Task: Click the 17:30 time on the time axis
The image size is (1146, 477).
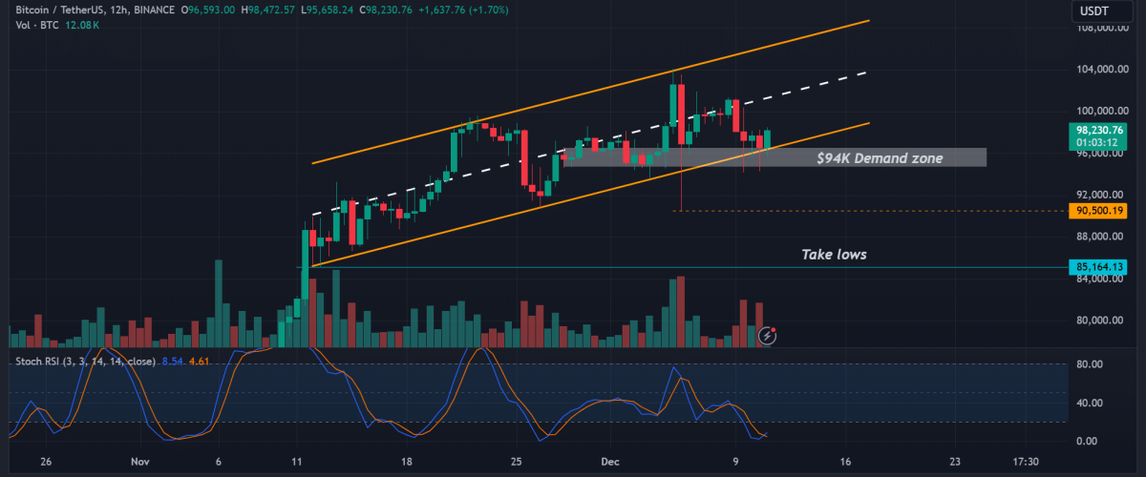Action: (x=1025, y=461)
